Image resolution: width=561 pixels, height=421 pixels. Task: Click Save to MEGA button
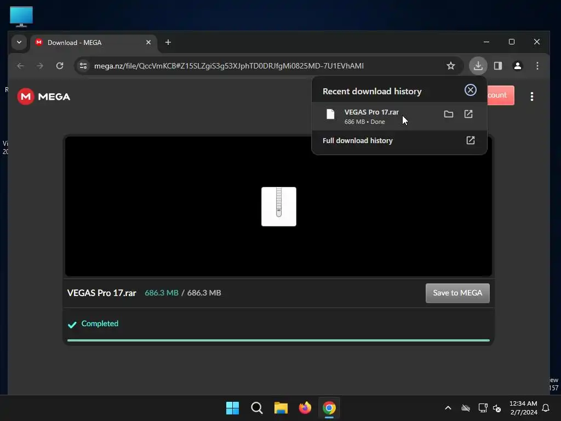point(457,293)
